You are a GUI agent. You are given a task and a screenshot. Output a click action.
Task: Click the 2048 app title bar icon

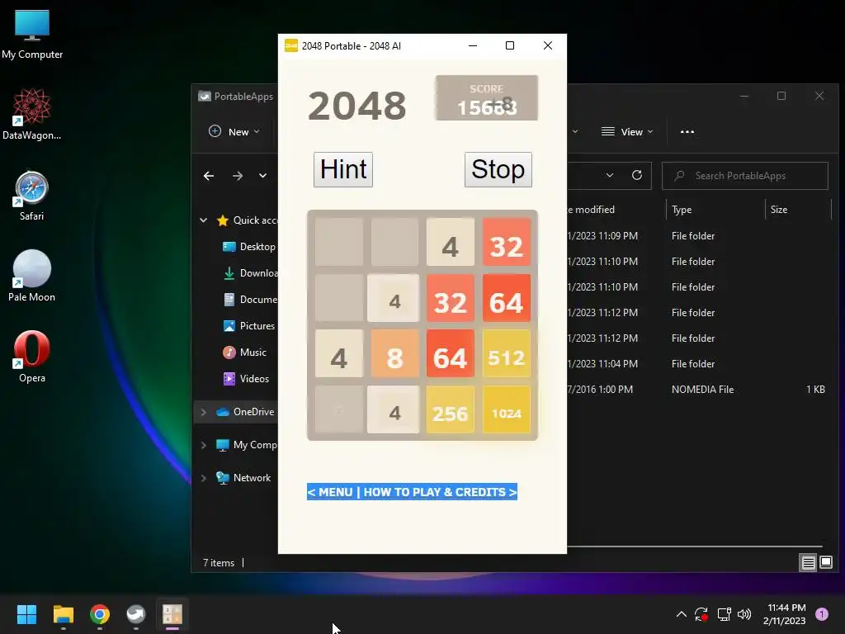coord(291,46)
